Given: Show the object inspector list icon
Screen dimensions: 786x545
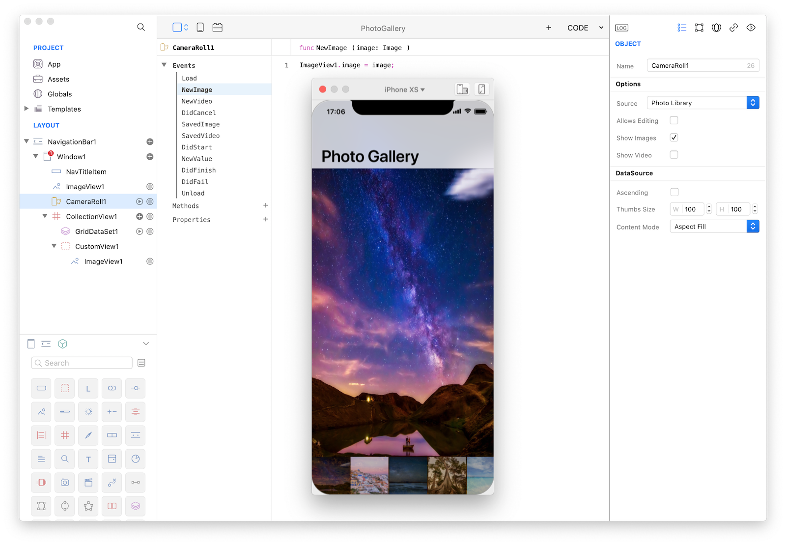Looking at the screenshot, I should click(682, 28).
